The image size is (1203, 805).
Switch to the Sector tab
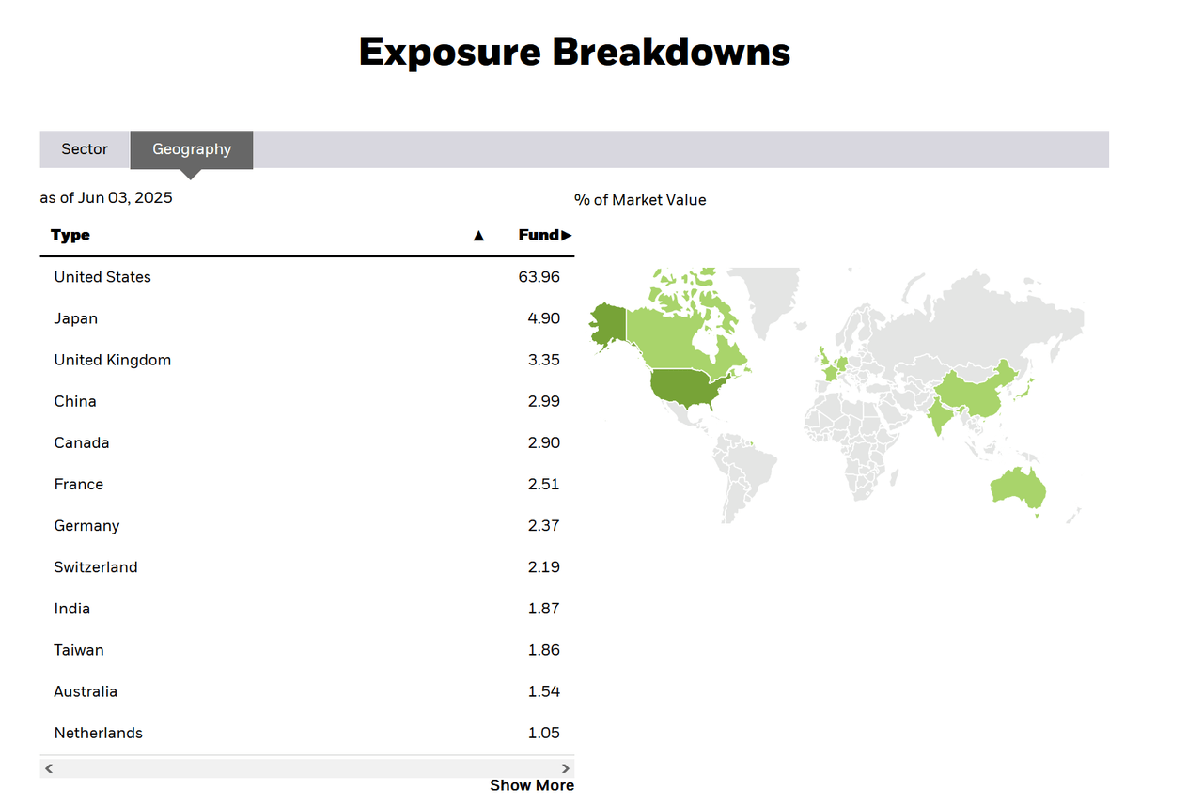tap(84, 148)
